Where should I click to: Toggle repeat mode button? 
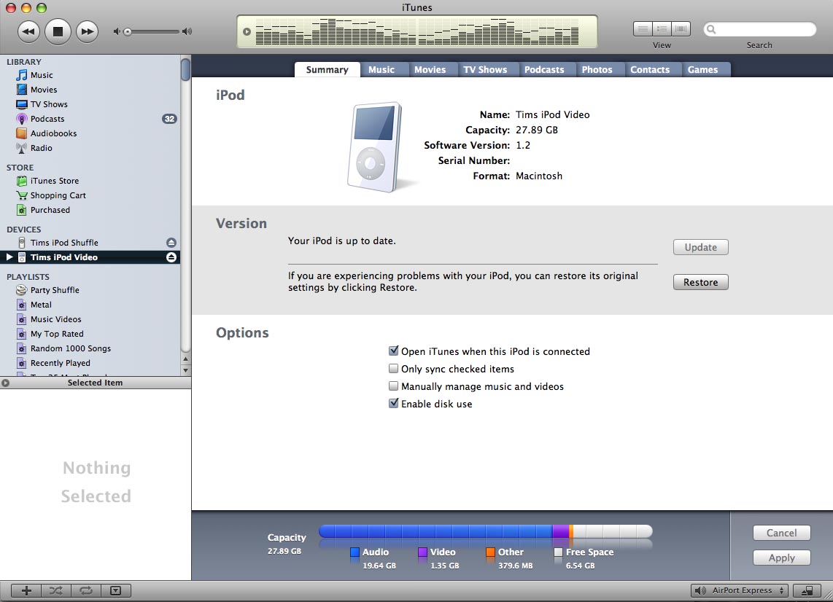tap(85, 590)
